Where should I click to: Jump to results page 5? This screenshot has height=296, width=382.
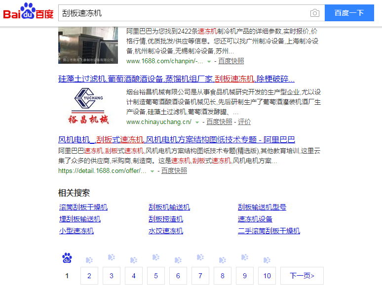[156, 276]
